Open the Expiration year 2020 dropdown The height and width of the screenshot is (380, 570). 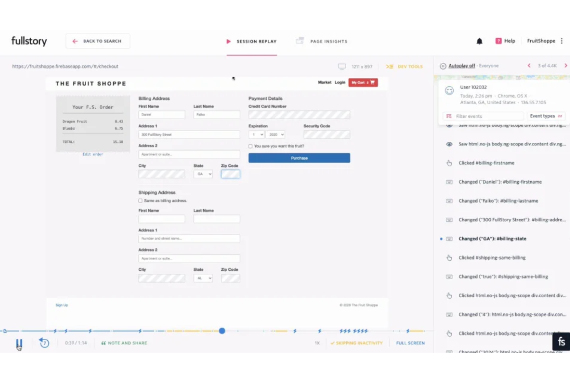pyautogui.click(x=275, y=134)
